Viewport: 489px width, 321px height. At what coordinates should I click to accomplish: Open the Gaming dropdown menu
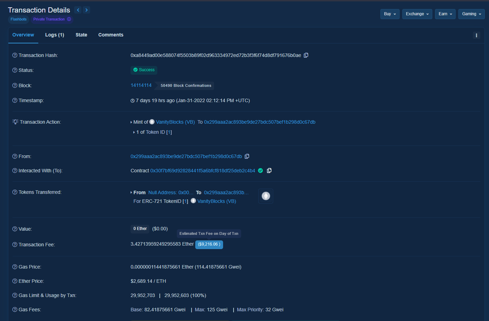[472, 14]
